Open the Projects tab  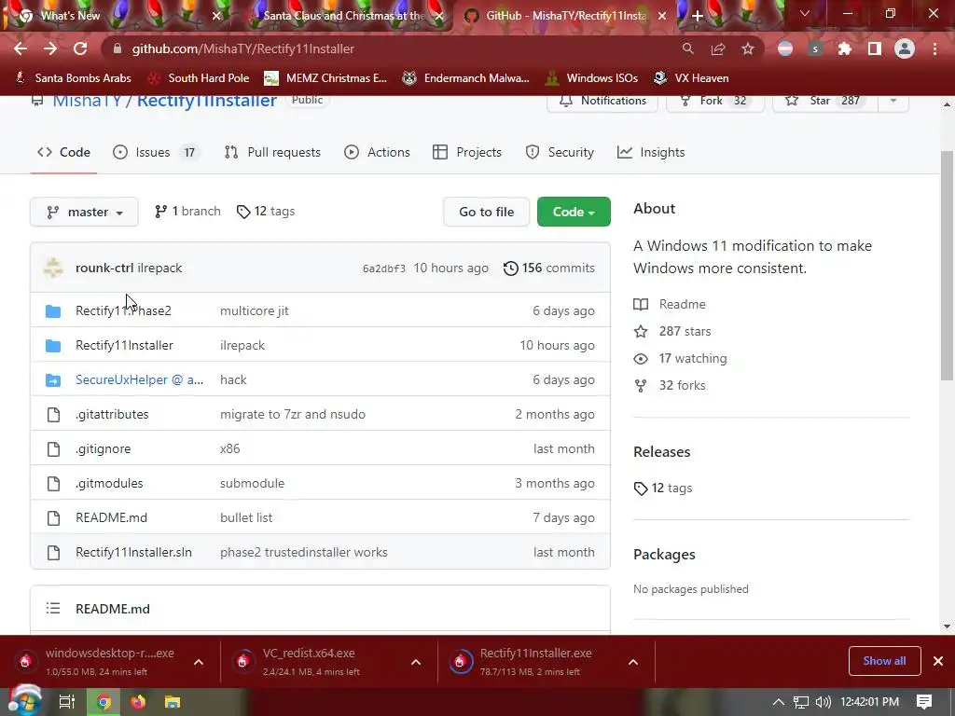pos(467,152)
